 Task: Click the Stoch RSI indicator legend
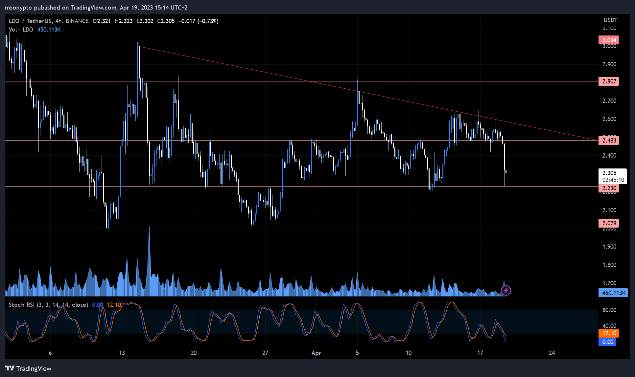pyautogui.click(x=48, y=305)
